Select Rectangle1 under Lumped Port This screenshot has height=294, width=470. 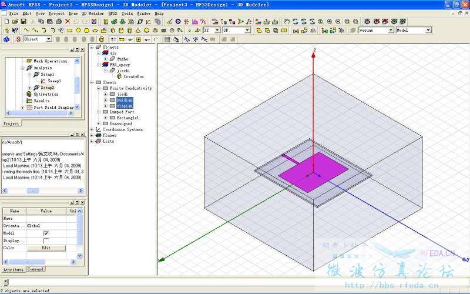127,118
